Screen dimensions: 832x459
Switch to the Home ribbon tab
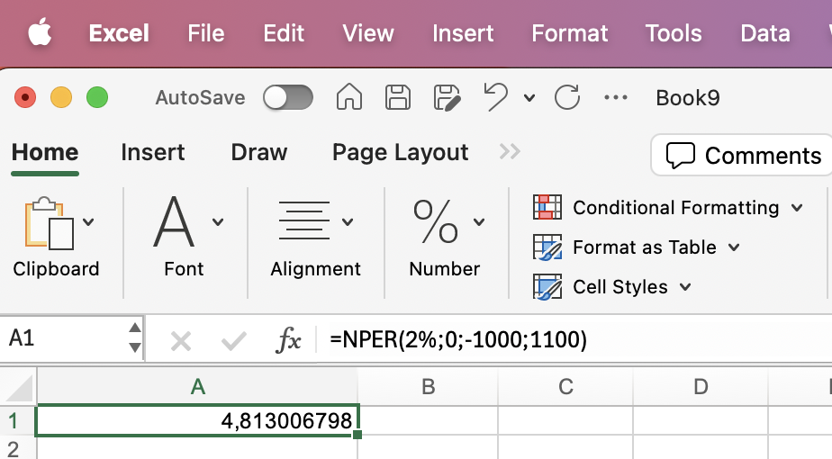pos(45,153)
